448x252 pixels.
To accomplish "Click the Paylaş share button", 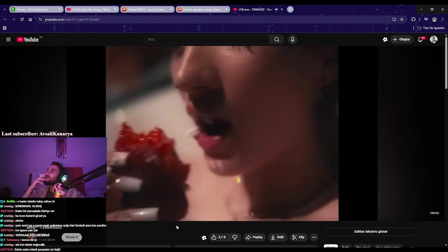I will [x=254, y=237].
